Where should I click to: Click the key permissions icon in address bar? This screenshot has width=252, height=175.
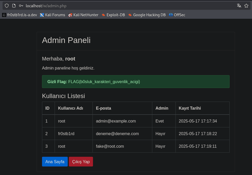click(x=21, y=6)
